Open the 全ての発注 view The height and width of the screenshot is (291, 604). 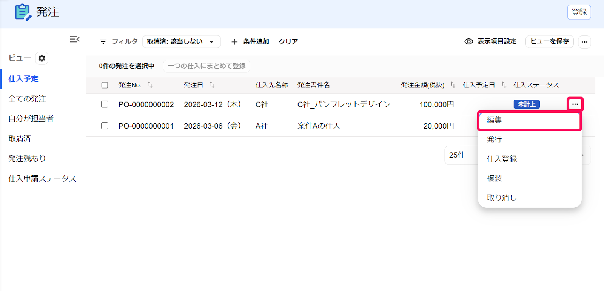coord(27,99)
